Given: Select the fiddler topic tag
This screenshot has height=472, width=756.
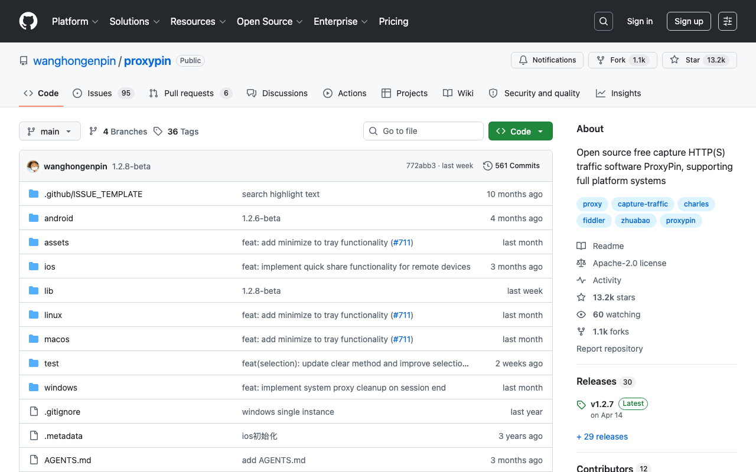Looking at the screenshot, I should (x=594, y=221).
